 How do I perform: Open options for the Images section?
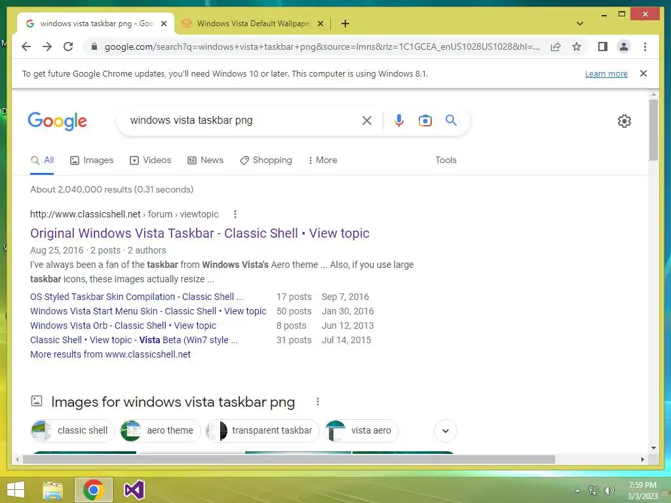pos(318,401)
